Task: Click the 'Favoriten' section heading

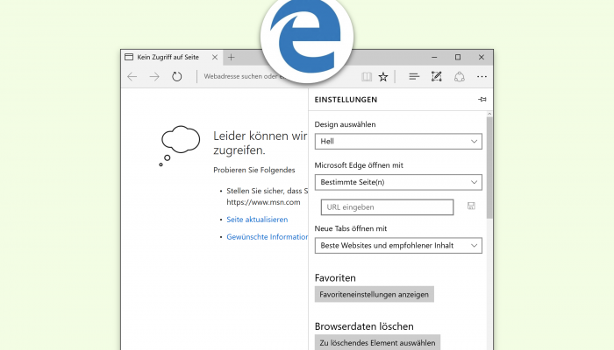Action: pos(335,277)
